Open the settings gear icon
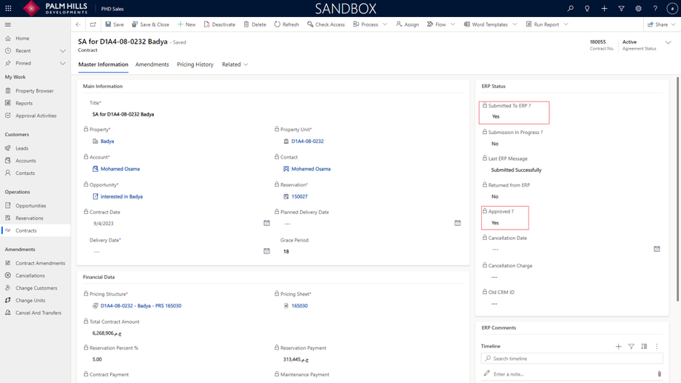681x383 pixels. pos(638,8)
